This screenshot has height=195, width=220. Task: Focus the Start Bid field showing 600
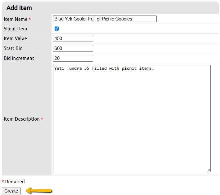coord(73,48)
